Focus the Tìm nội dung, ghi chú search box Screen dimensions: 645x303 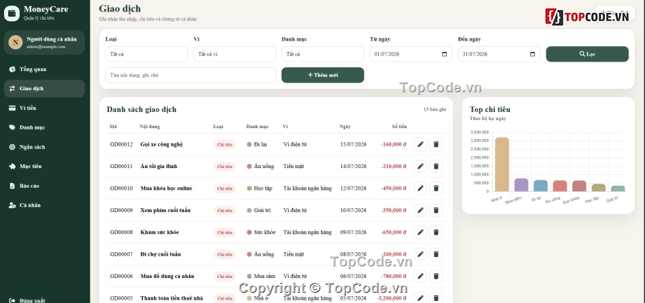tap(191, 75)
